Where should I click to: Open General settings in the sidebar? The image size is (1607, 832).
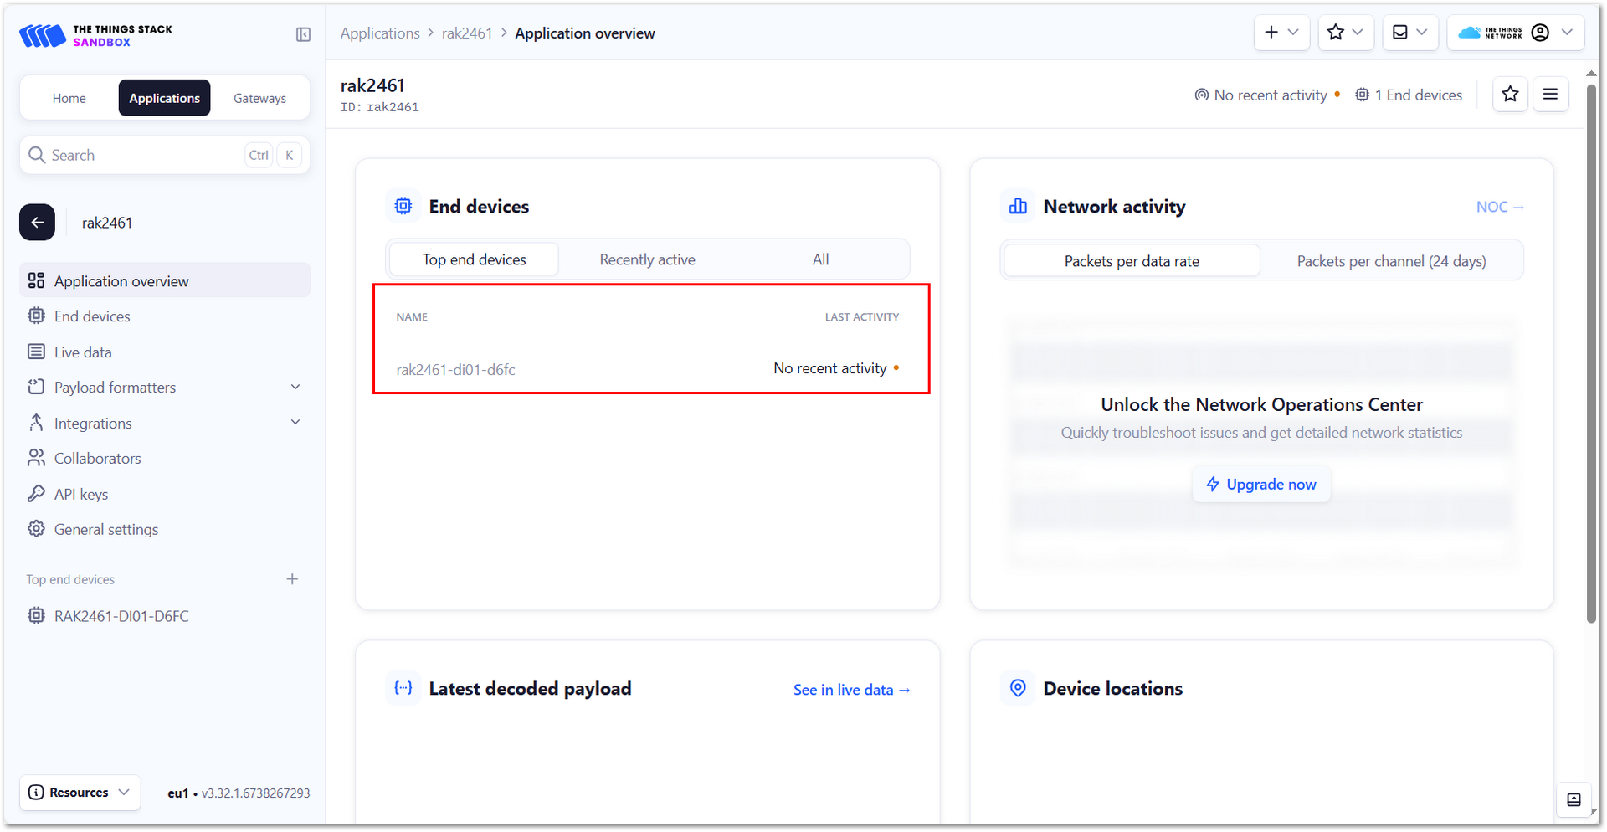[105, 529]
